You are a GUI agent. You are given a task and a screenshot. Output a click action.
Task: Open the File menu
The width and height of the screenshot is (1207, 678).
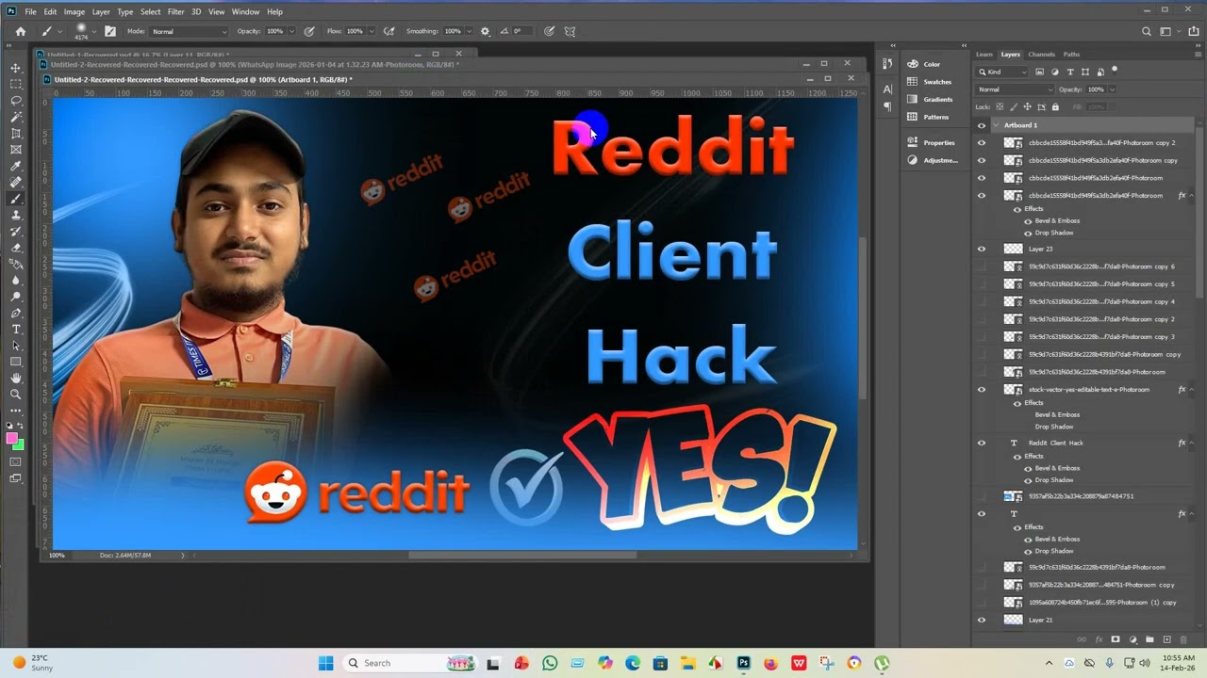(x=31, y=11)
